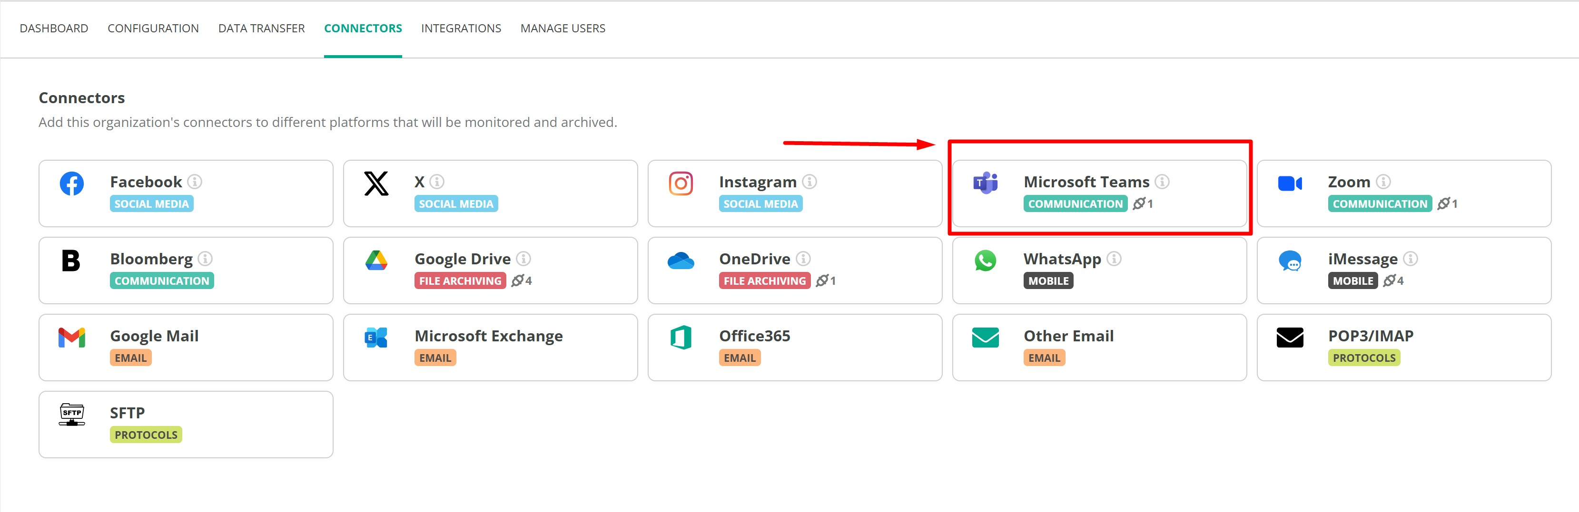Image resolution: width=1579 pixels, height=512 pixels.
Task: Click the POP3/IMAP connector name
Action: [1371, 336]
